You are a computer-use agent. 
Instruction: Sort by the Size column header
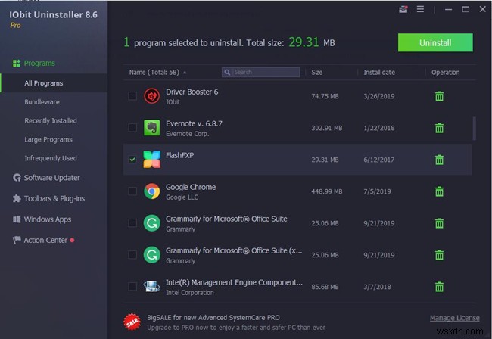coord(316,73)
